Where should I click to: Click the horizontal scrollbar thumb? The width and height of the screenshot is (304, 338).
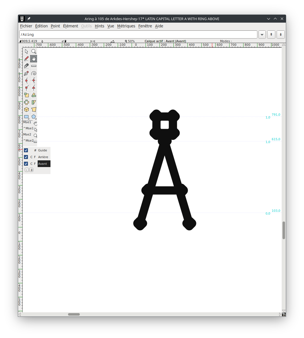(x=74, y=314)
